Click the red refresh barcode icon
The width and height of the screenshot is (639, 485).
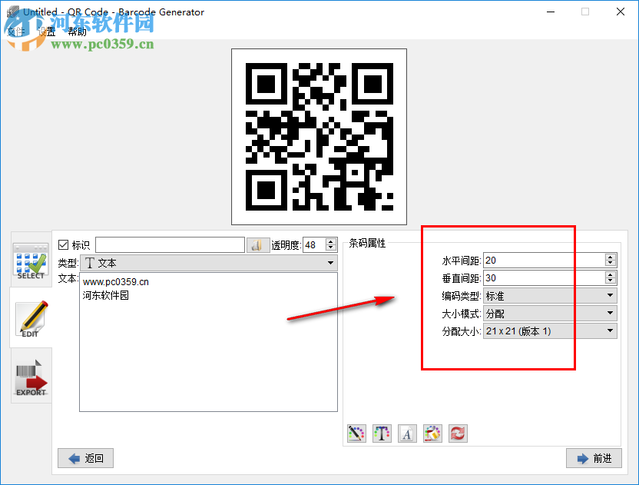pos(458,433)
